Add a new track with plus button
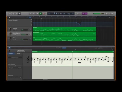Image resolution: width=122 pixels, height=92 pixels. click(x=9, y=18)
